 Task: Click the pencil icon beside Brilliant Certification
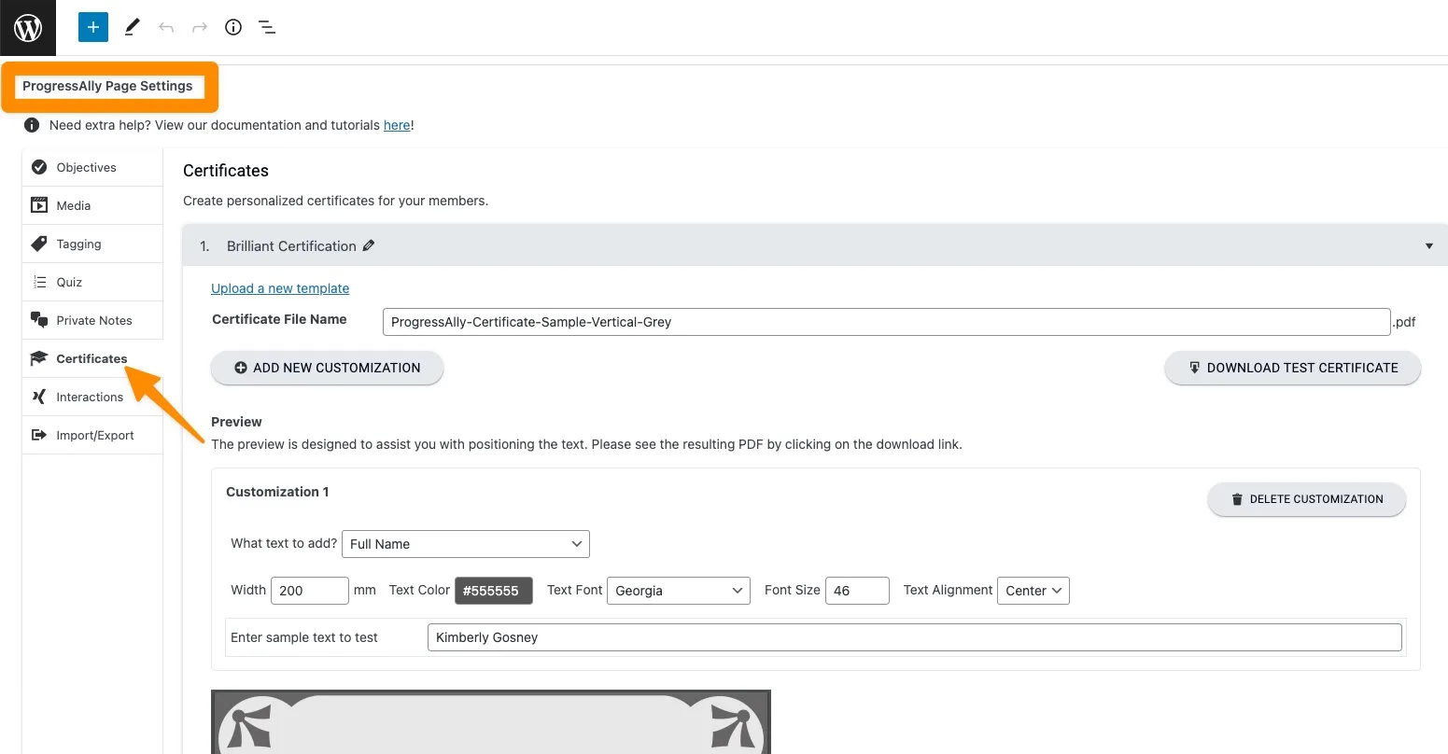point(368,245)
